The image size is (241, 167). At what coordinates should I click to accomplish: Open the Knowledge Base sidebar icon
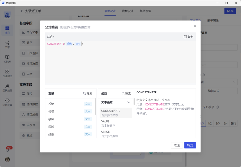point(7,59)
